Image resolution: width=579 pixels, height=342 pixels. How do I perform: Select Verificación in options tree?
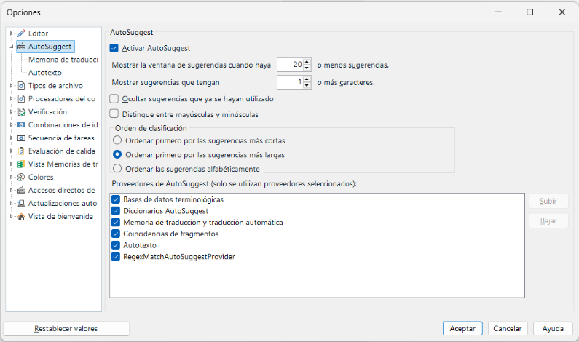click(x=47, y=112)
